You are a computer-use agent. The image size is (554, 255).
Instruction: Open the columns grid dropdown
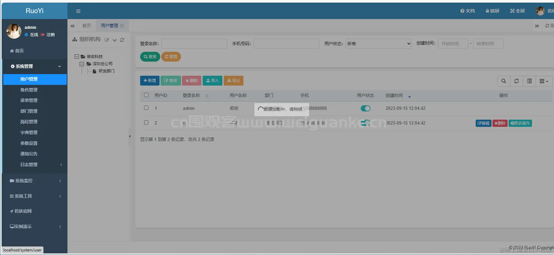[x=544, y=81]
